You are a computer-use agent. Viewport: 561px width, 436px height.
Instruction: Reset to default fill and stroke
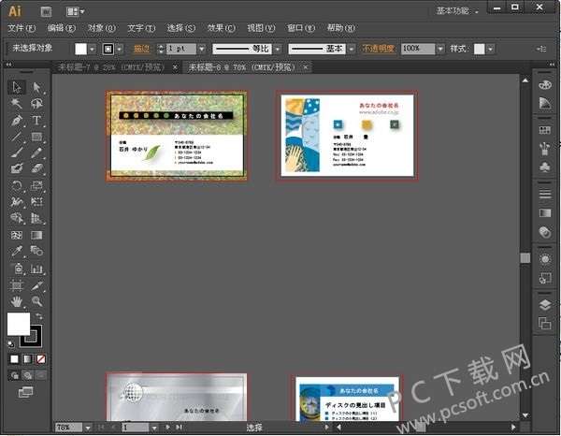tap(11, 344)
